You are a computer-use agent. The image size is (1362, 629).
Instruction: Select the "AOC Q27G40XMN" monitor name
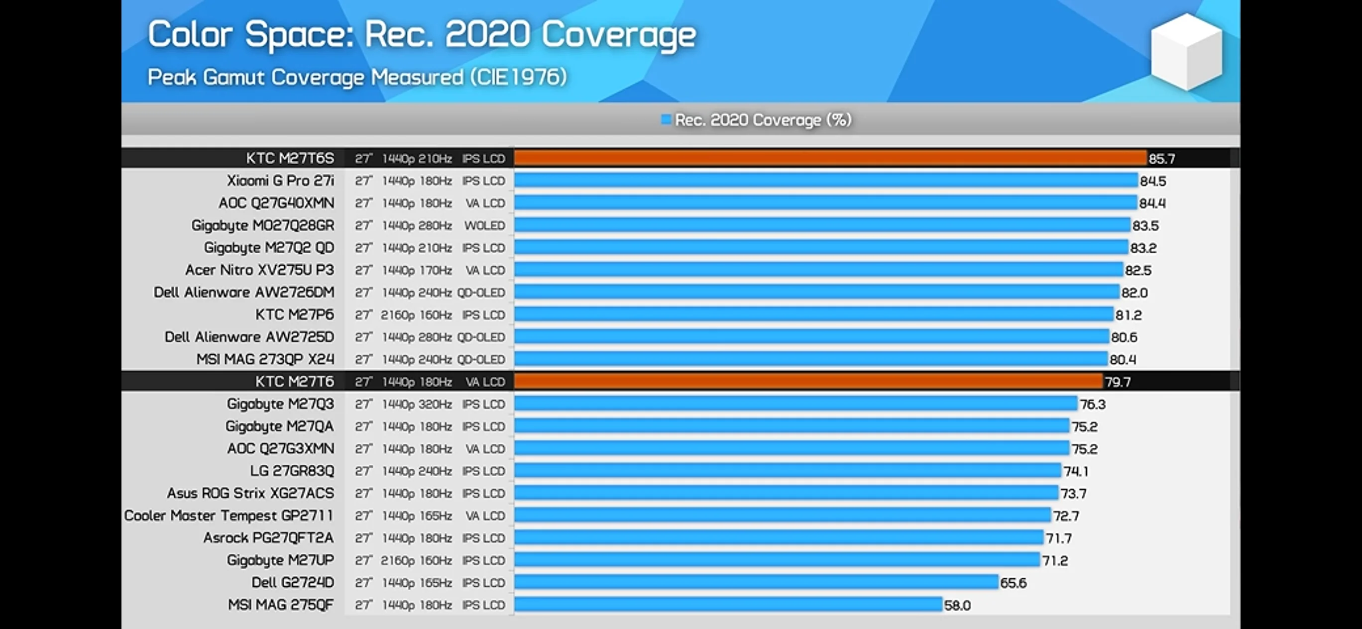[276, 203]
